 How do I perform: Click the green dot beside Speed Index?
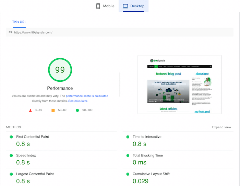(11, 155)
